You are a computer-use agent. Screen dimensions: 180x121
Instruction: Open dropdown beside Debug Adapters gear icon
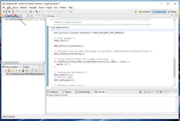click(30, 71)
